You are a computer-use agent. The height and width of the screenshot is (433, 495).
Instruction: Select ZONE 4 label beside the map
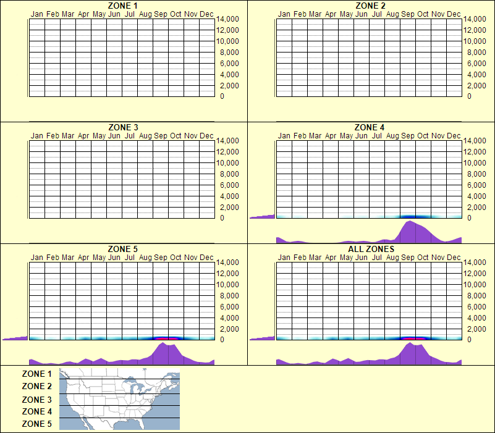point(36,411)
